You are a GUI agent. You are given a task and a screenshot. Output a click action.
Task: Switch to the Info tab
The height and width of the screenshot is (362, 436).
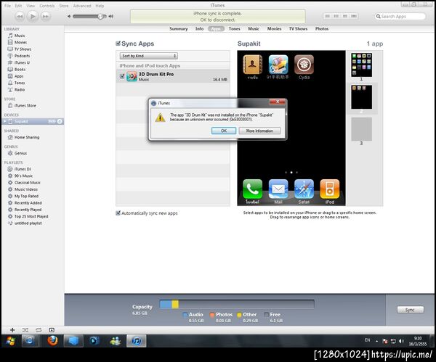pos(199,28)
